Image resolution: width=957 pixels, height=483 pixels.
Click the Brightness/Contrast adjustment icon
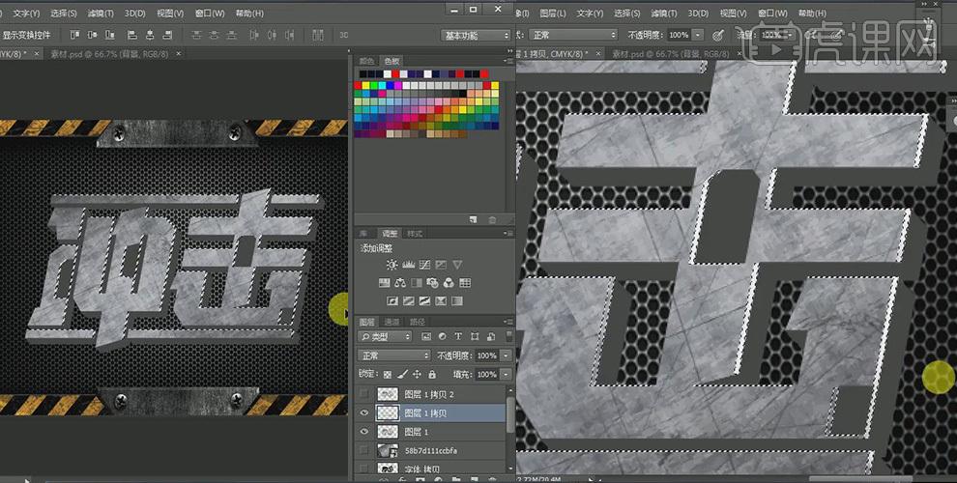click(391, 265)
